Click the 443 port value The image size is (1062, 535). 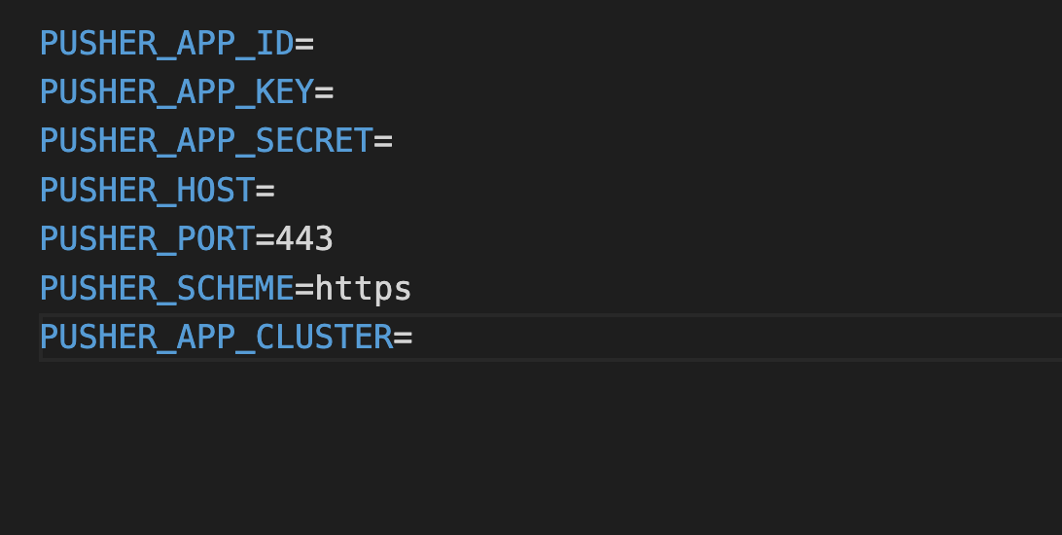[x=304, y=238]
